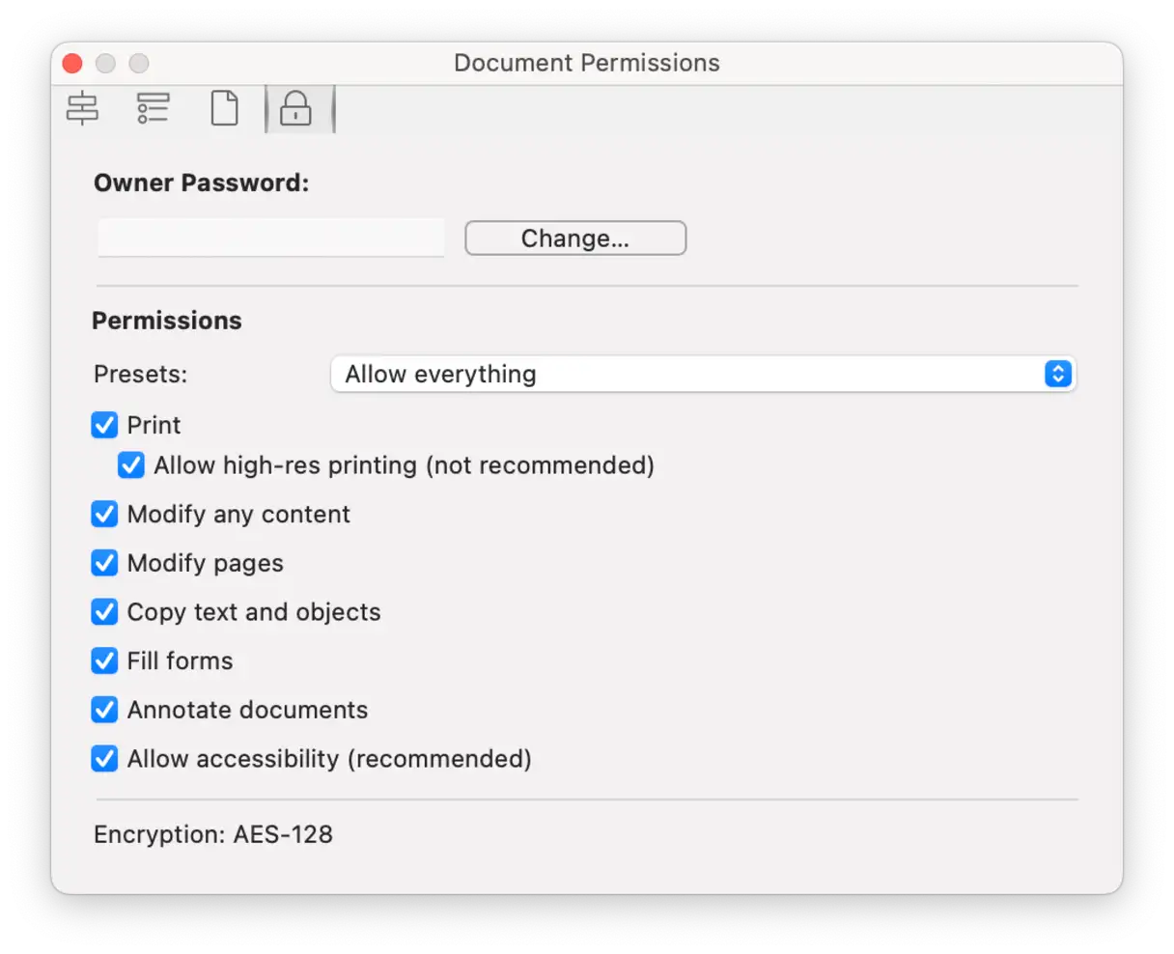Screen dimensions: 1174x954
Task: Select the lock icon permissions tab
Action: 295,109
